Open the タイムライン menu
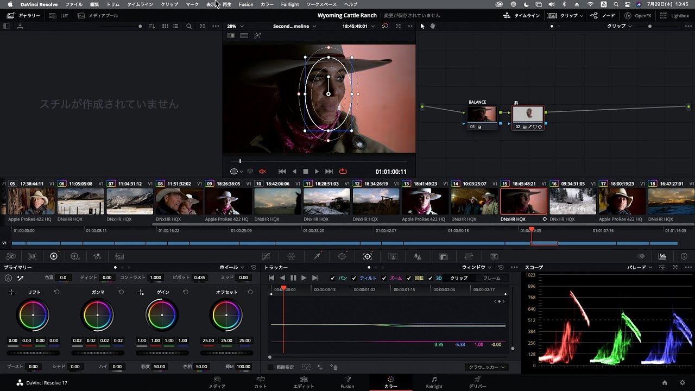The image size is (695, 391). click(140, 4)
